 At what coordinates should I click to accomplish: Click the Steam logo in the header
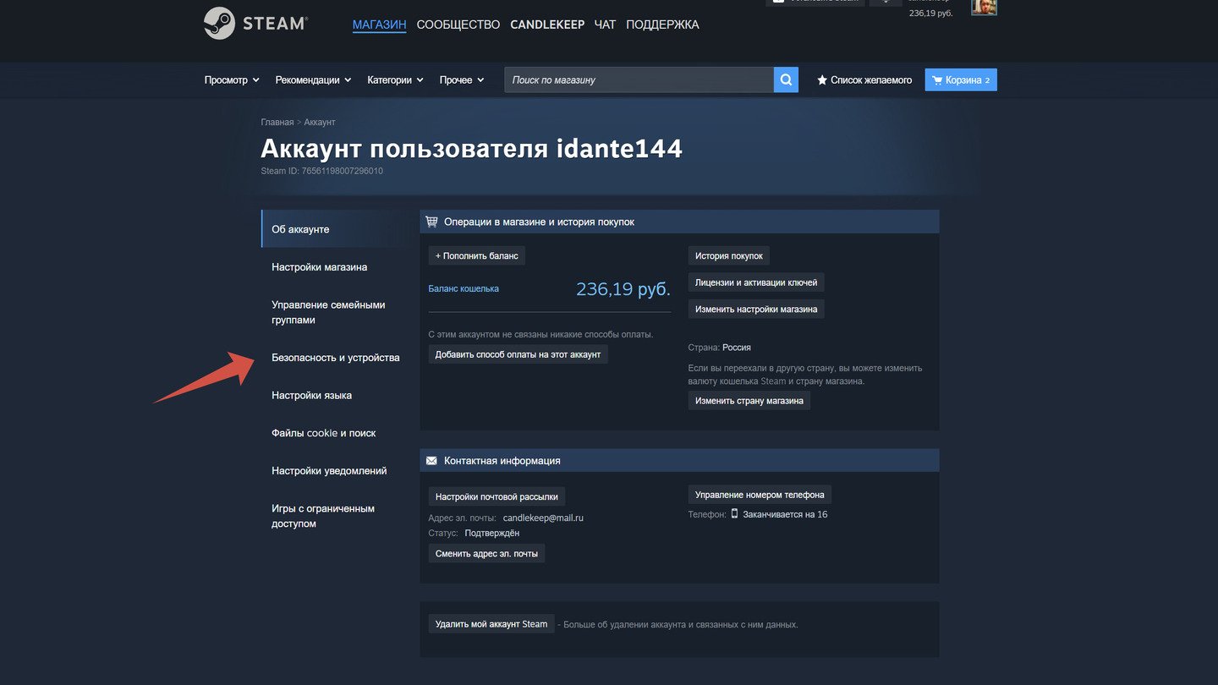pos(255,24)
